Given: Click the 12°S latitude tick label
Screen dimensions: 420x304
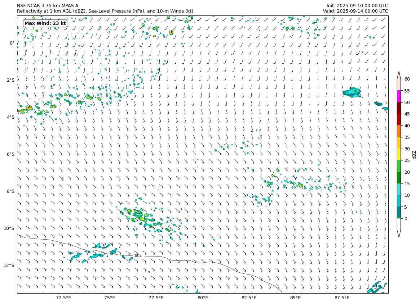Looking at the screenshot, I should 9,266.
